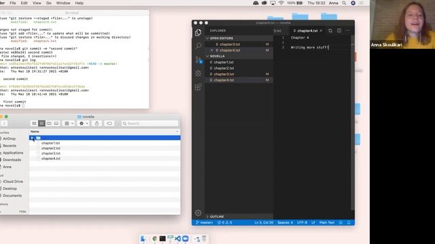Image resolution: width=435 pixels, height=244 pixels.
Task: Click errors and warnings count in status bar
Action: point(225,222)
